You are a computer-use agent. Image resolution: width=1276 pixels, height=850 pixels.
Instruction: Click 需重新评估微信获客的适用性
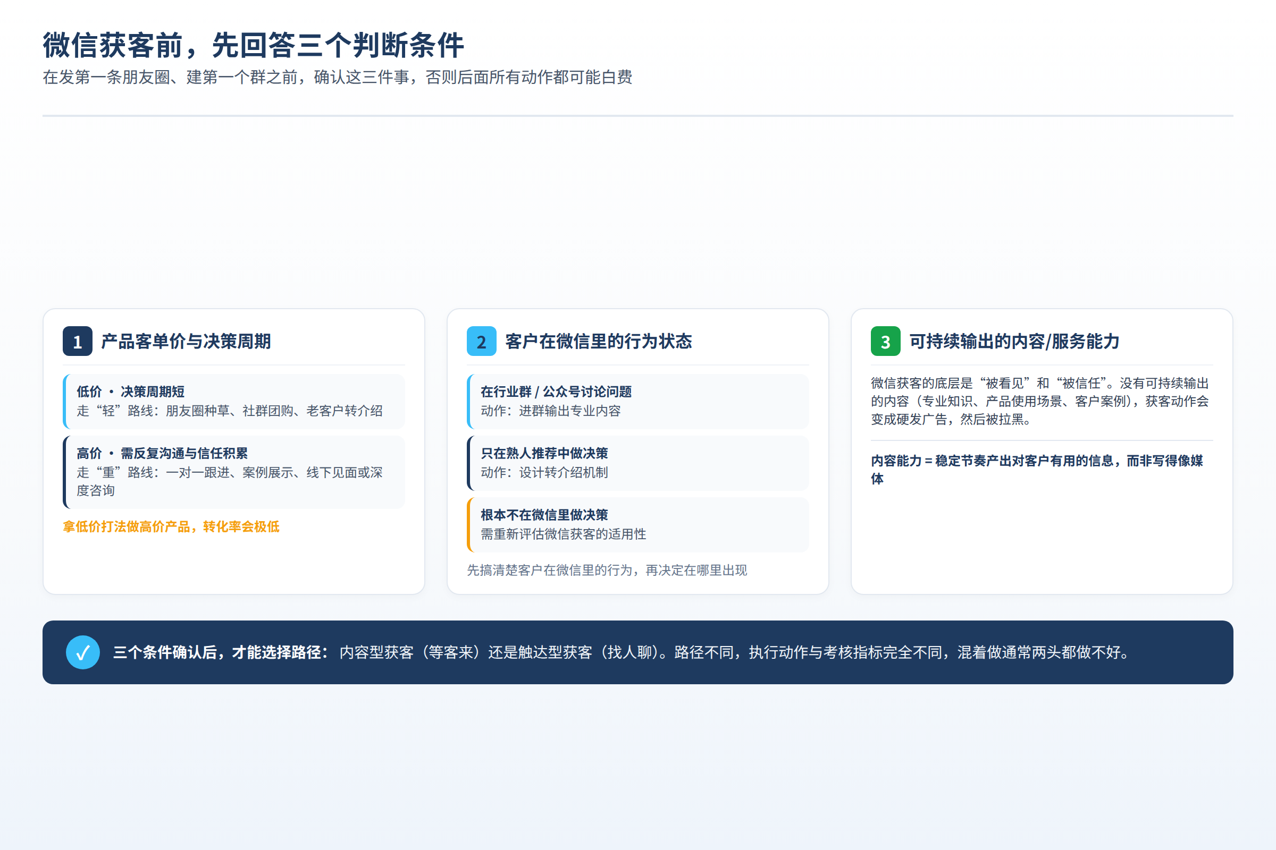point(563,534)
